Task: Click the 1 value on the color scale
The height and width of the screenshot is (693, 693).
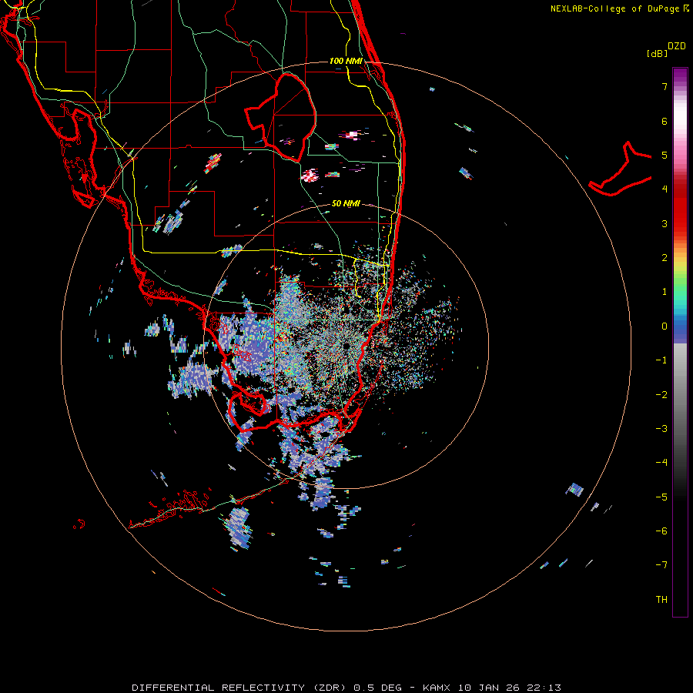Action: pos(665,292)
